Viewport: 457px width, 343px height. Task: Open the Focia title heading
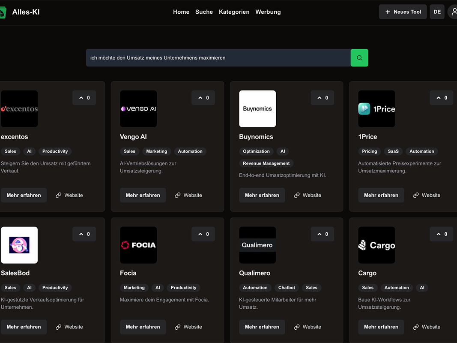(x=128, y=273)
